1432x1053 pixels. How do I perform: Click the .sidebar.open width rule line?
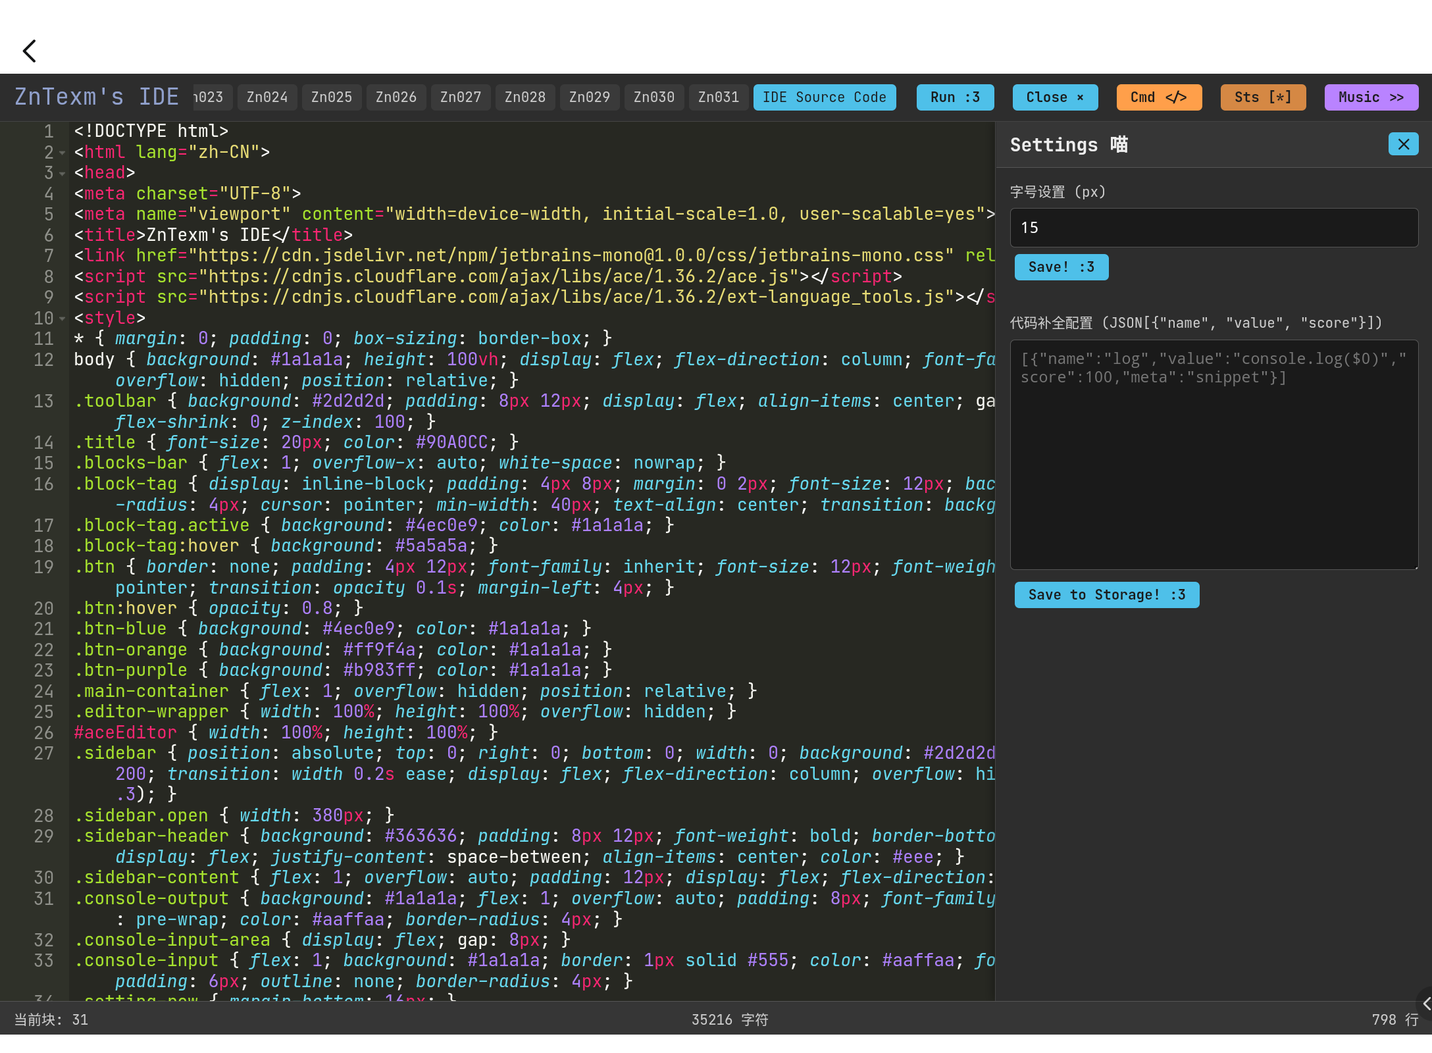pyautogui.click(x=234, y=816)
